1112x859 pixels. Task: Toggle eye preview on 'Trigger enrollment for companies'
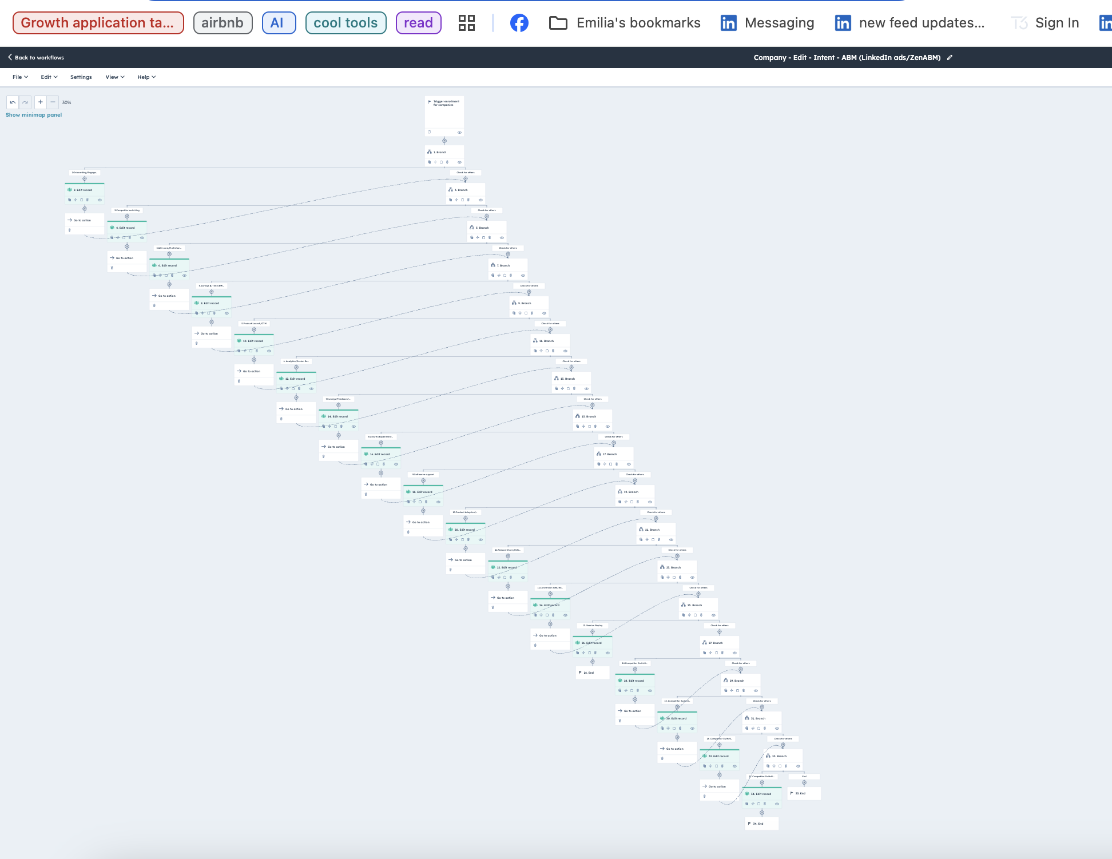click(x=460, y=132)
